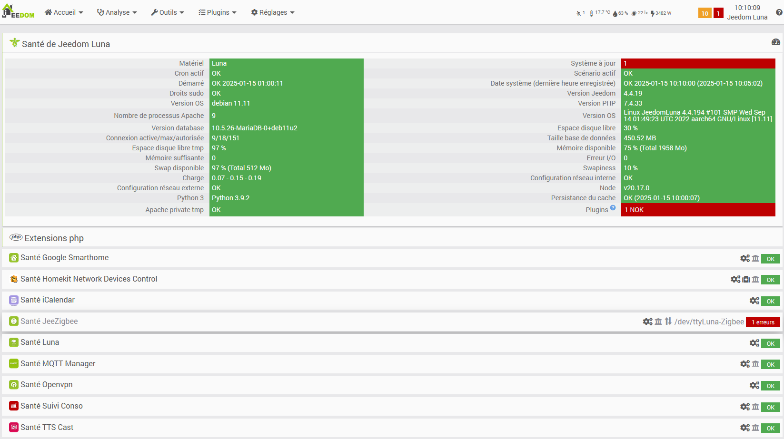The height and width of the screenshot is (439, 784).
Task: Click Google Smarthome OK status badge
Action: [x=771, y=259]
